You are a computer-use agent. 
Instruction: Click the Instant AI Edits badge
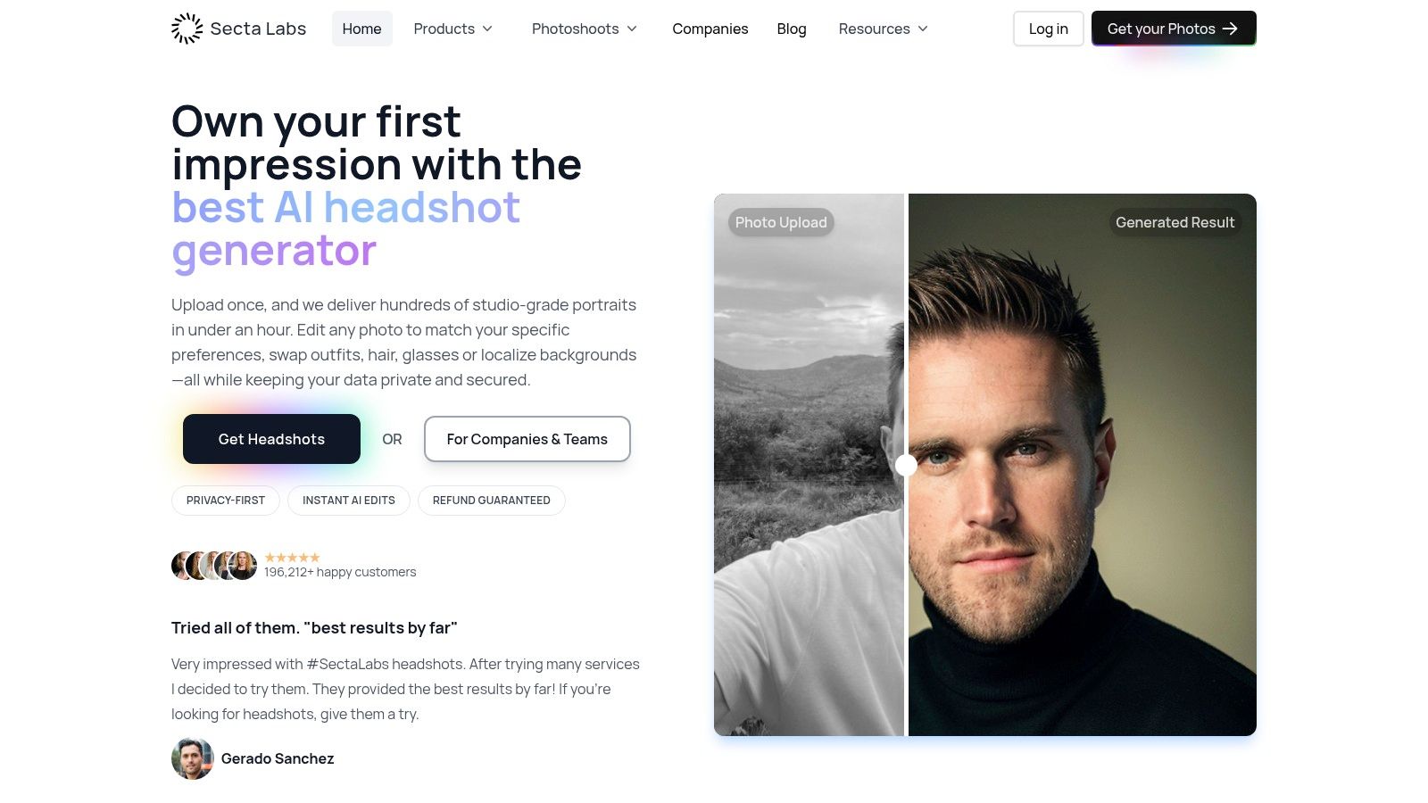pos(349,501)
